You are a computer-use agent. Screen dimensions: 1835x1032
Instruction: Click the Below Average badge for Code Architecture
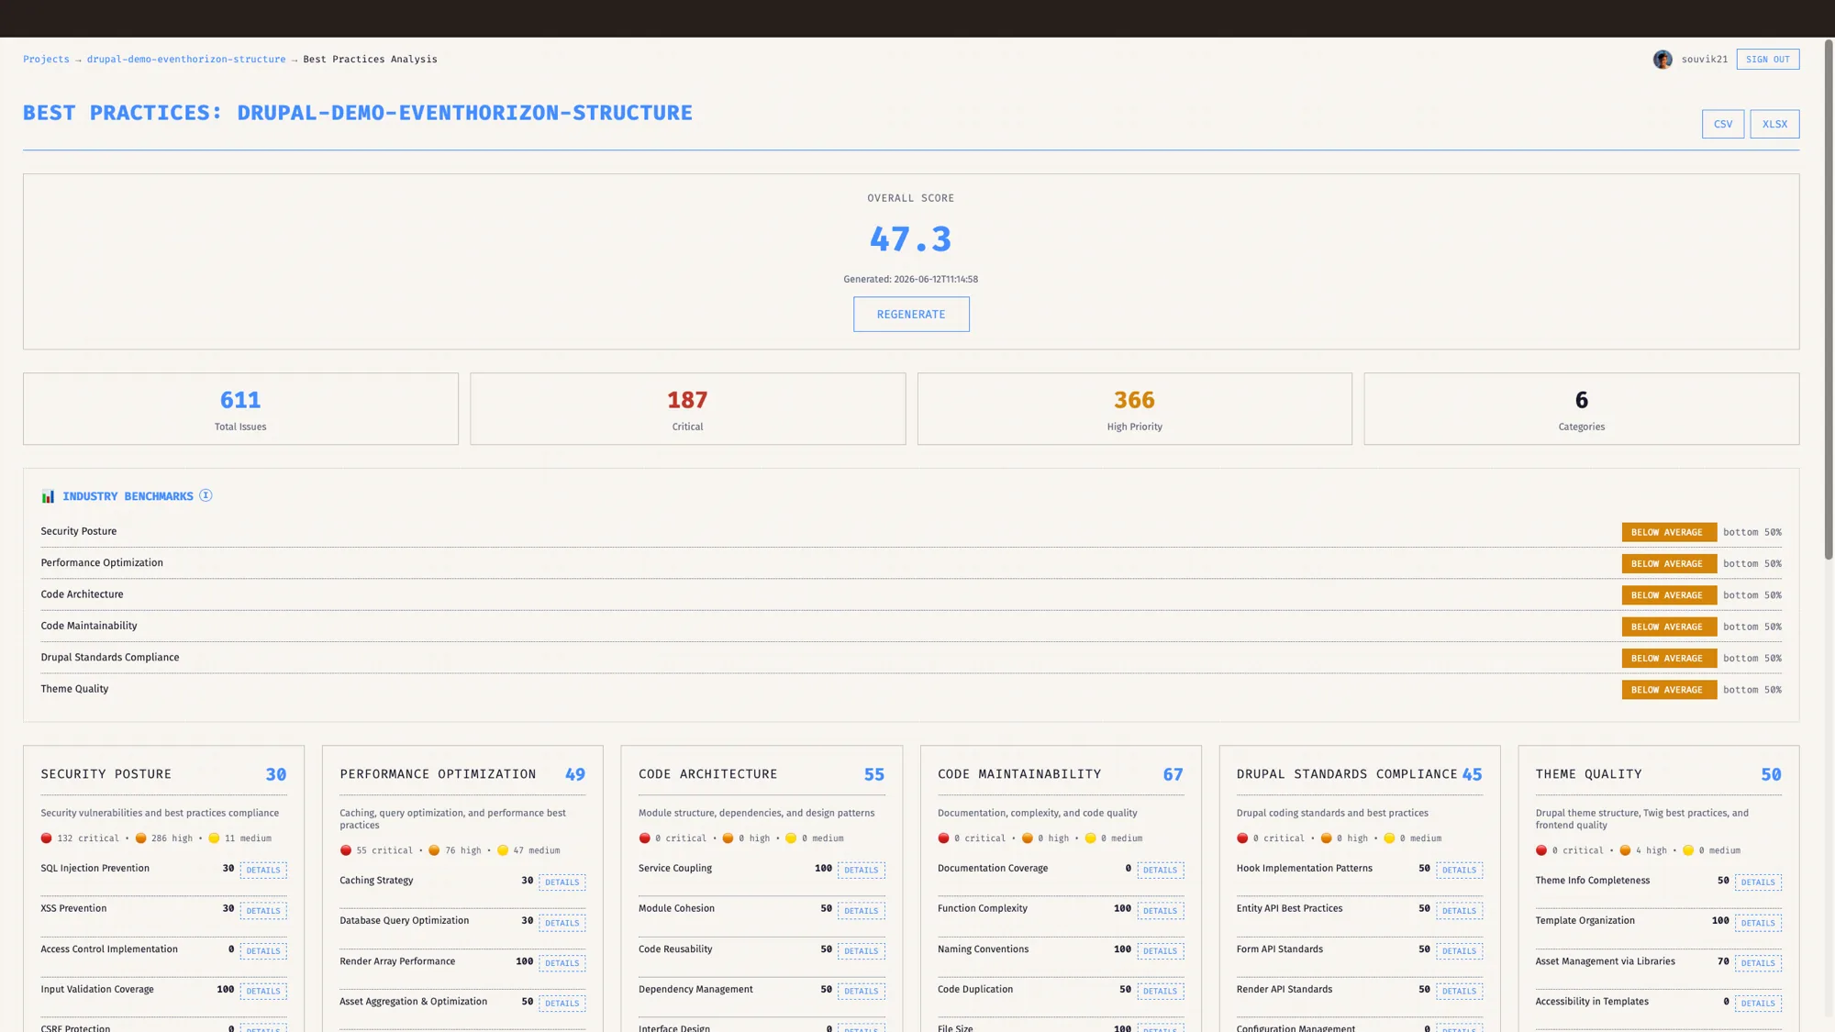point(1669,595)
